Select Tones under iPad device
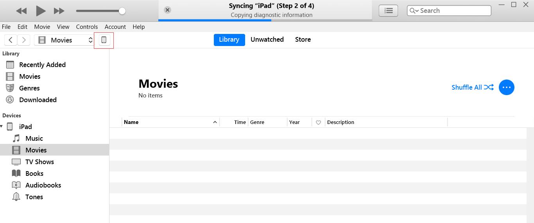This screenshot has width=534, height=223. pos(34,197)
